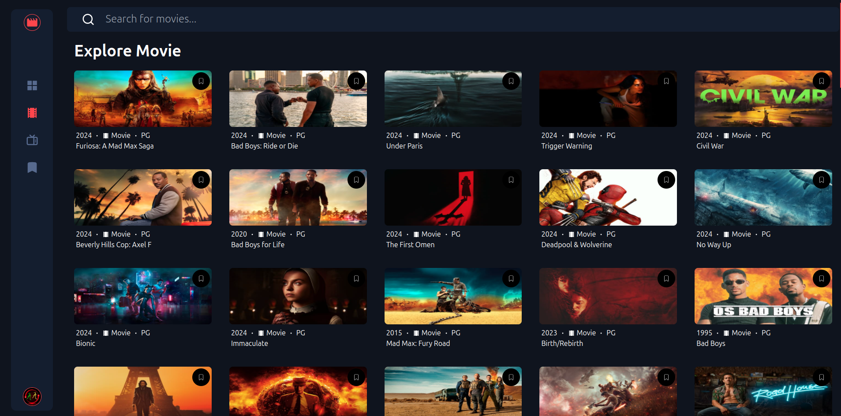The height and width of the screenshot is (416, 841).
Task: Toggle bookmark on Mad Max: Fury Road
Action: point(511,279)
